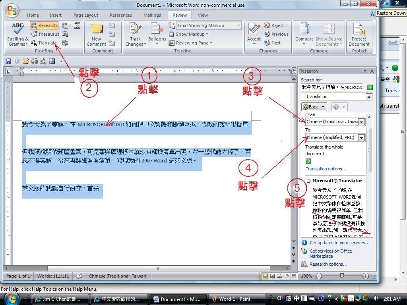Save the document from Quick Access toolbar
The height and width of the screenshot is (305, 407).
[x=8, y=61]
